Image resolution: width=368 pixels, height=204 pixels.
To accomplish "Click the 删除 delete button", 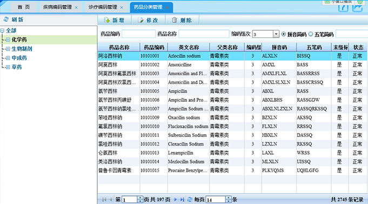I will click(182, 20).
